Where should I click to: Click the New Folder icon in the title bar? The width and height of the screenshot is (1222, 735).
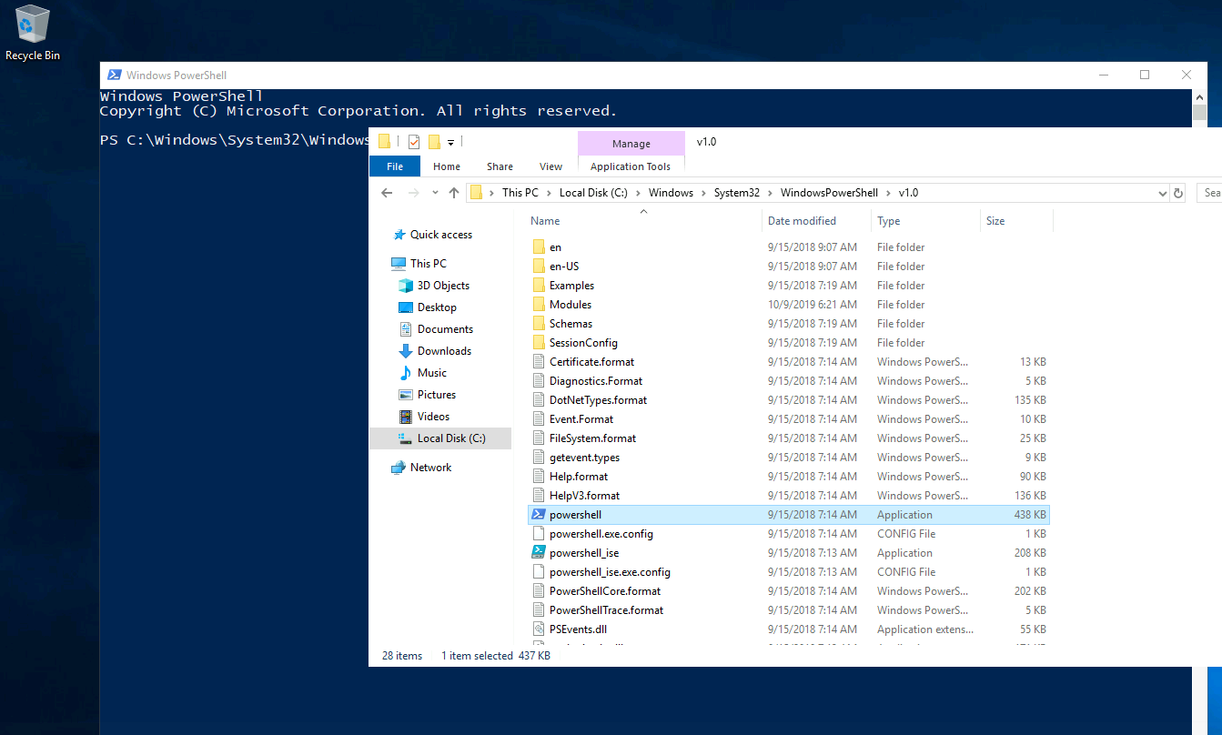point(434,142)
